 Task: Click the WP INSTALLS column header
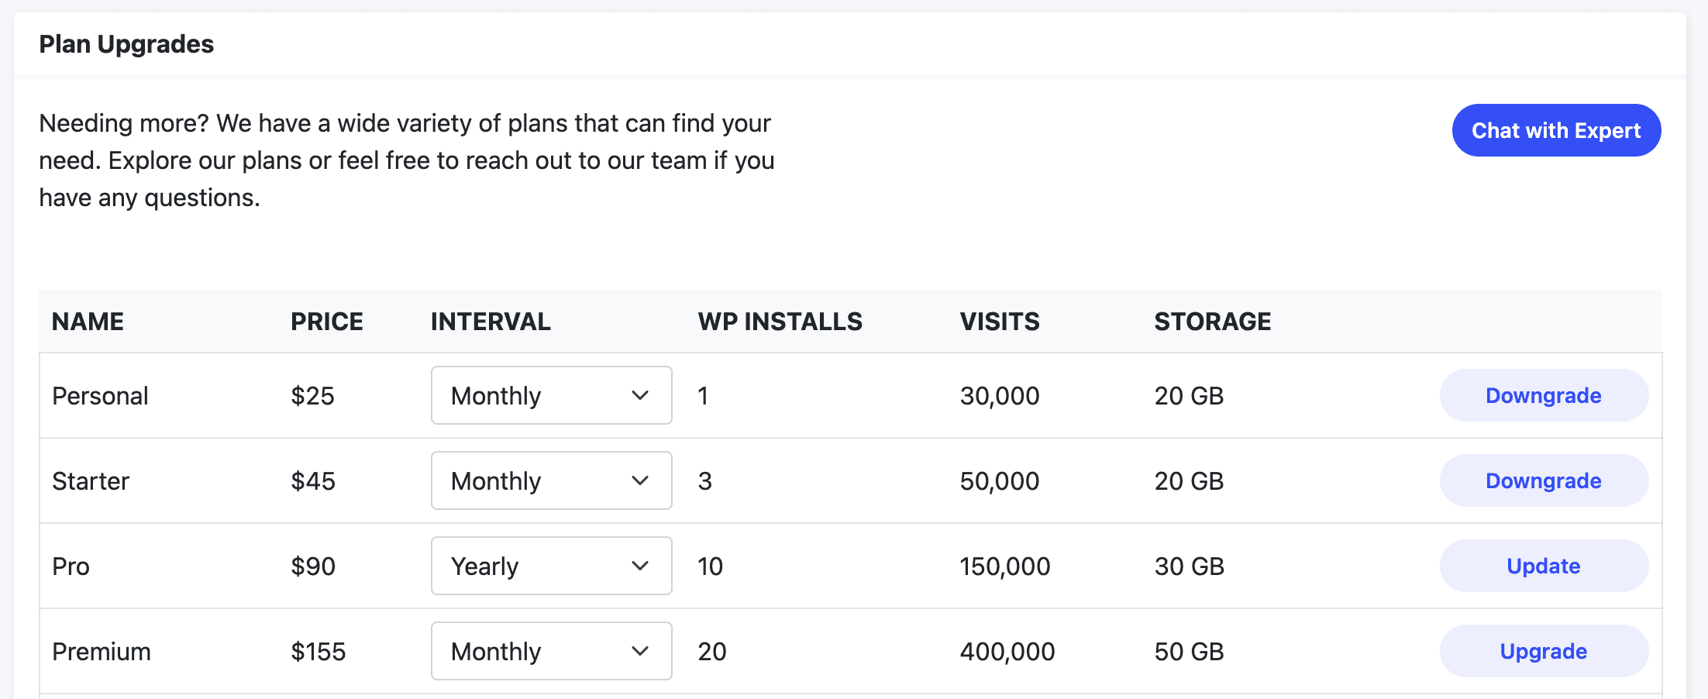point(780,321)
